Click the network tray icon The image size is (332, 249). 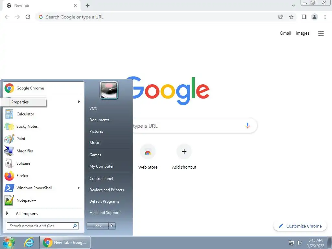pyautogui.click(x=291, y=243)
